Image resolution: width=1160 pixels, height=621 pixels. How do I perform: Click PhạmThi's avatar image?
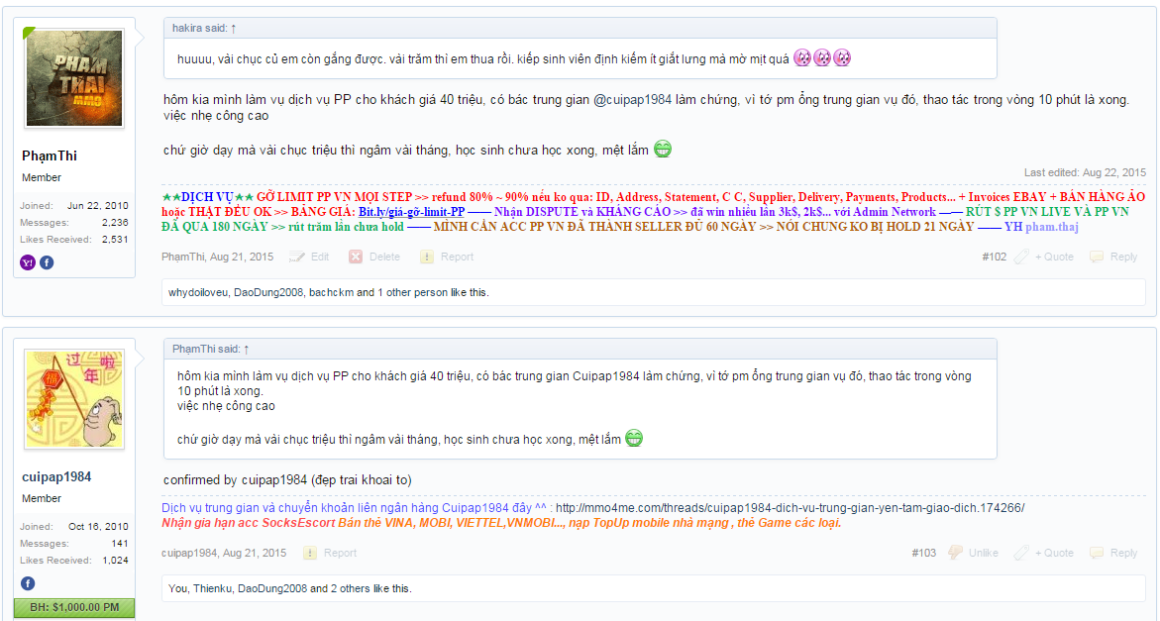pos(74,78)
